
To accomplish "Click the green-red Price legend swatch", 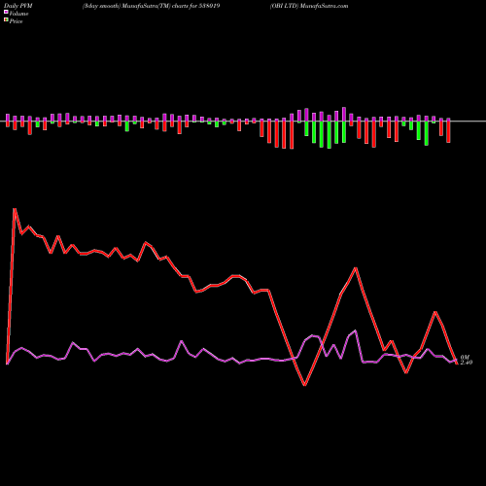I will (x=6, y=20).
